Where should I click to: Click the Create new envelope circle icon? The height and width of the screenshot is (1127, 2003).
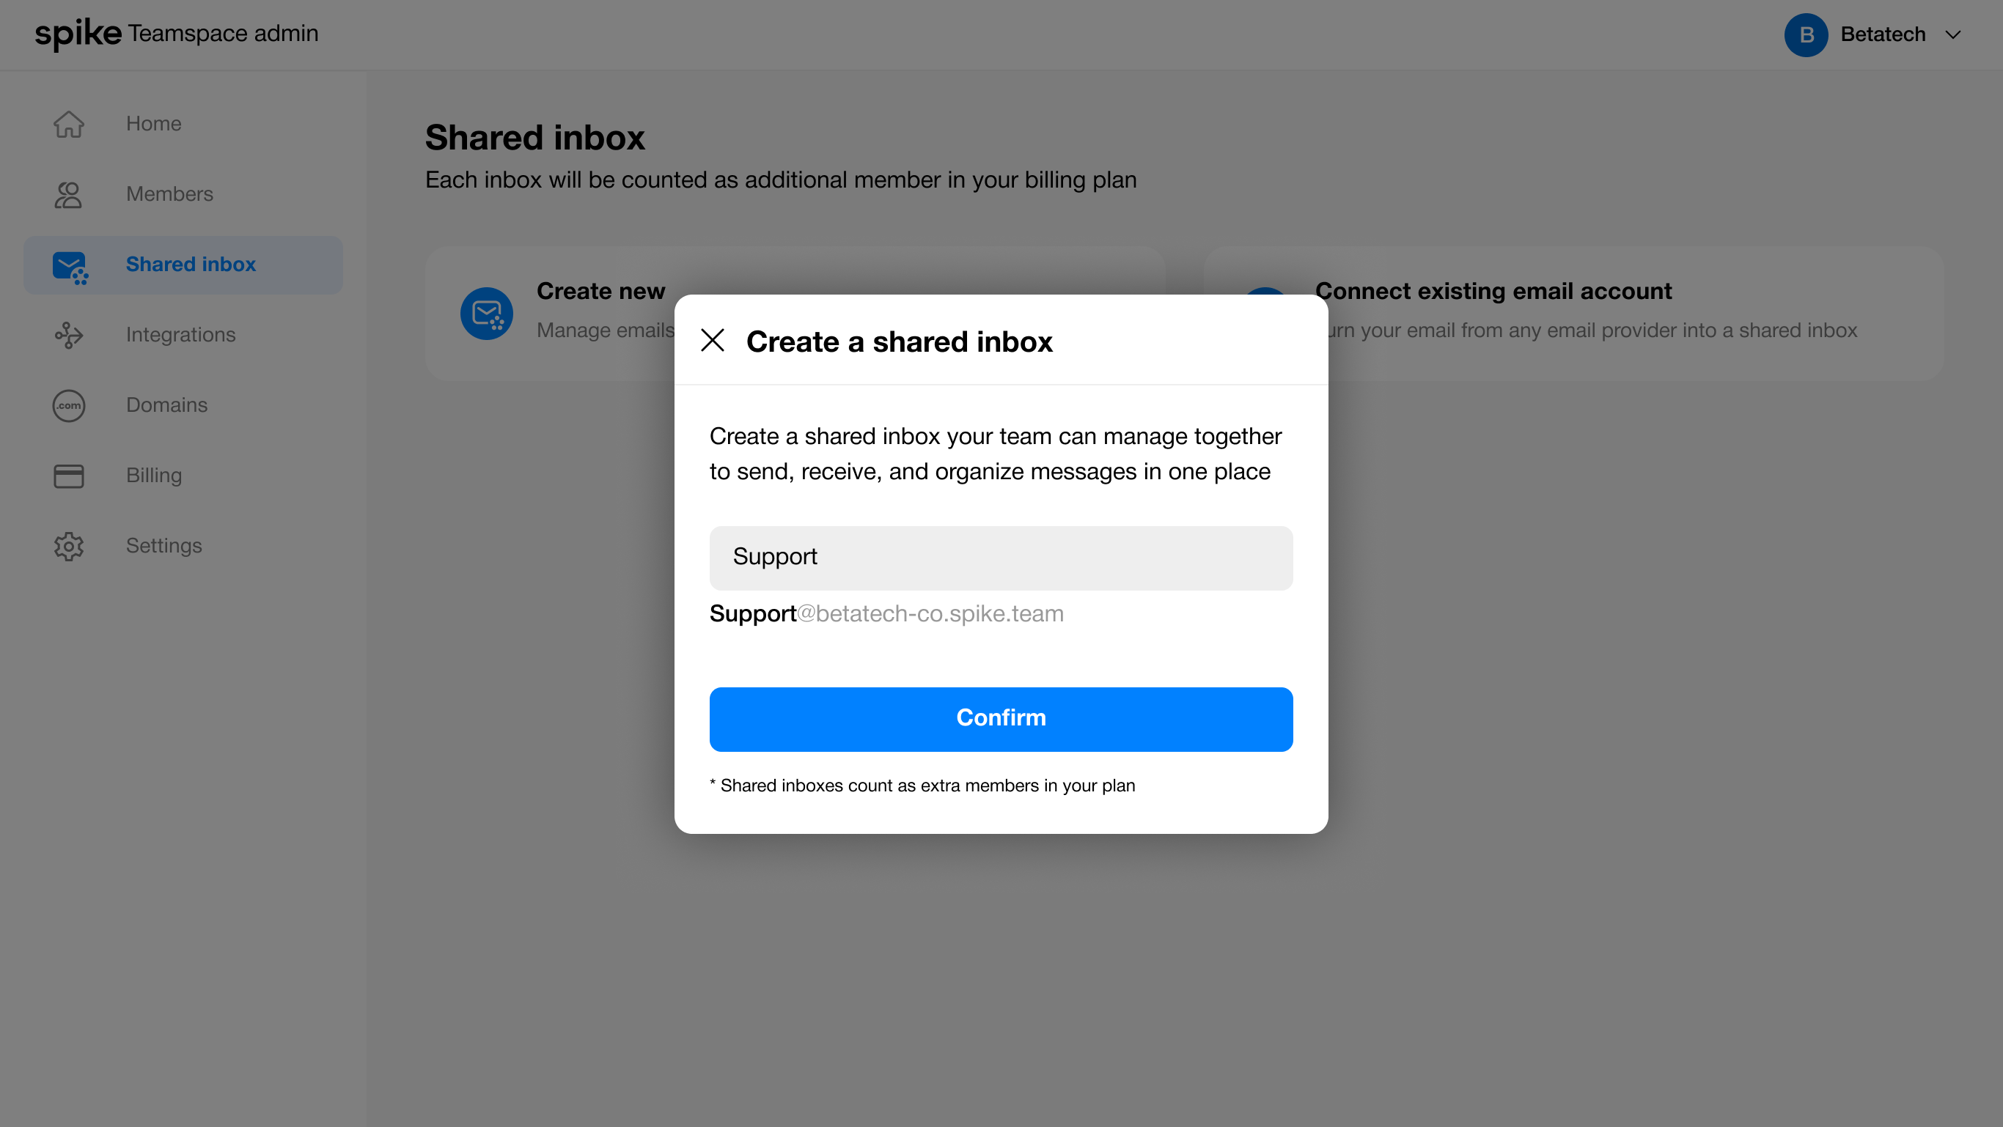[486, 313]
